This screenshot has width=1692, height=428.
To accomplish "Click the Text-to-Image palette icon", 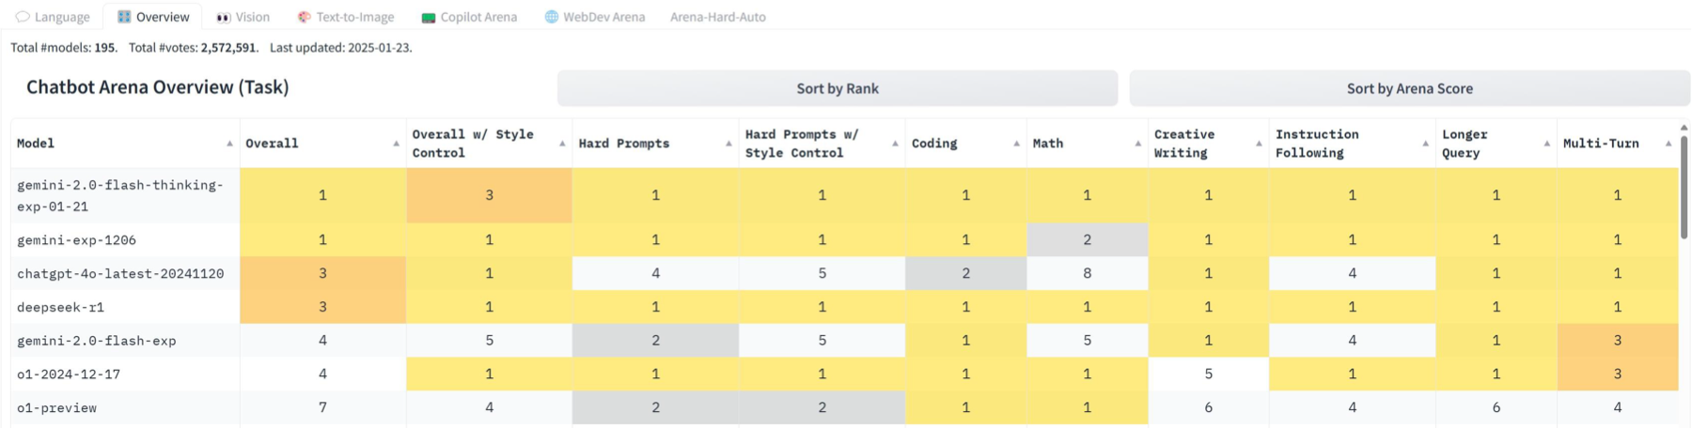I will click(304, 17).
